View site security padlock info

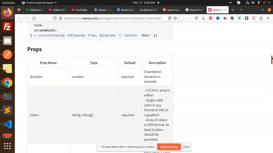pyautogui.click(x=61, y=18)
